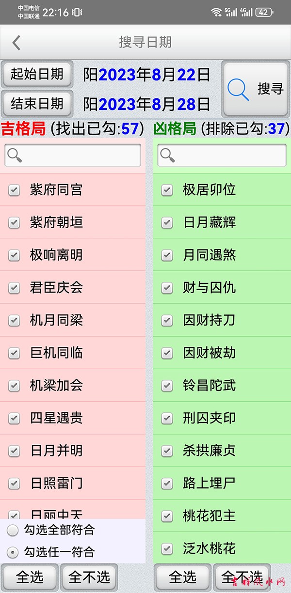291x593 pixels.
Task: Disable the 泛水桃花 checkbox
Action: point(167,548)
